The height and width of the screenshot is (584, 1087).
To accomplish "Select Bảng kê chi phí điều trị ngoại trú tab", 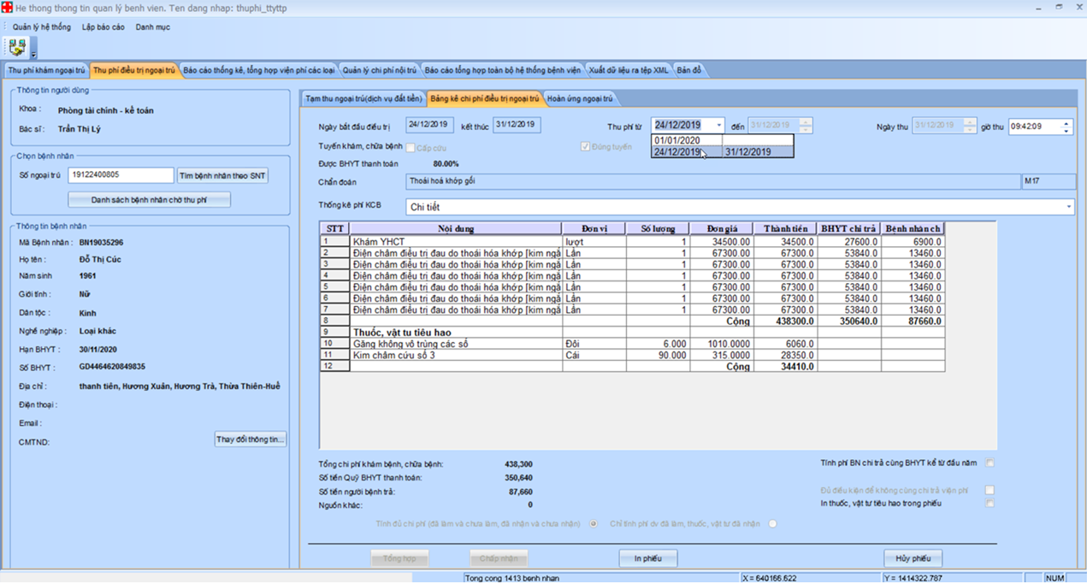I will click(x=485, y=98).
